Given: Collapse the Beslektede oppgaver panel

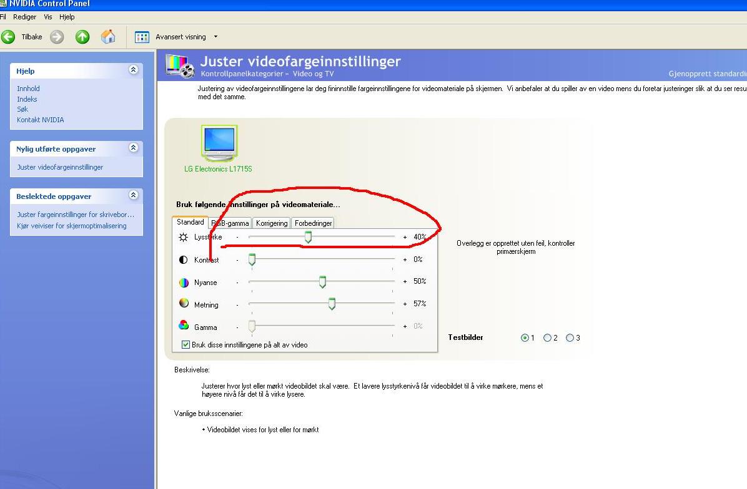Looking at the screenshot, I should pyautogui.click(x=134, y=195).
